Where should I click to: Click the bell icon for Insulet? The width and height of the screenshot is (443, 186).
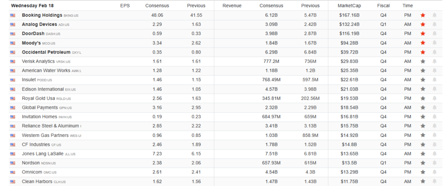coord(434,80)
